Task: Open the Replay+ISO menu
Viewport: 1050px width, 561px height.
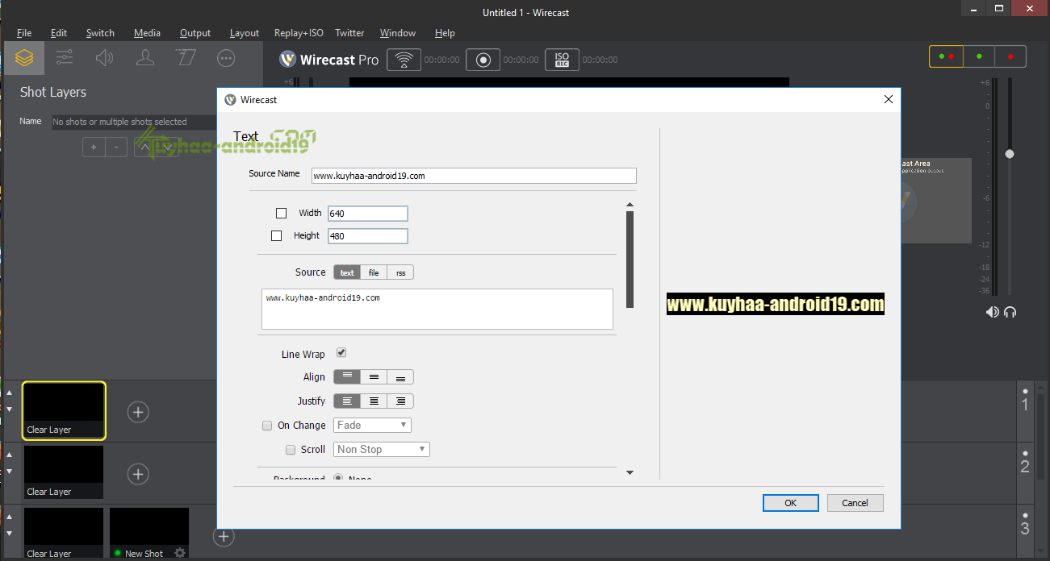Action: [299, 33]
